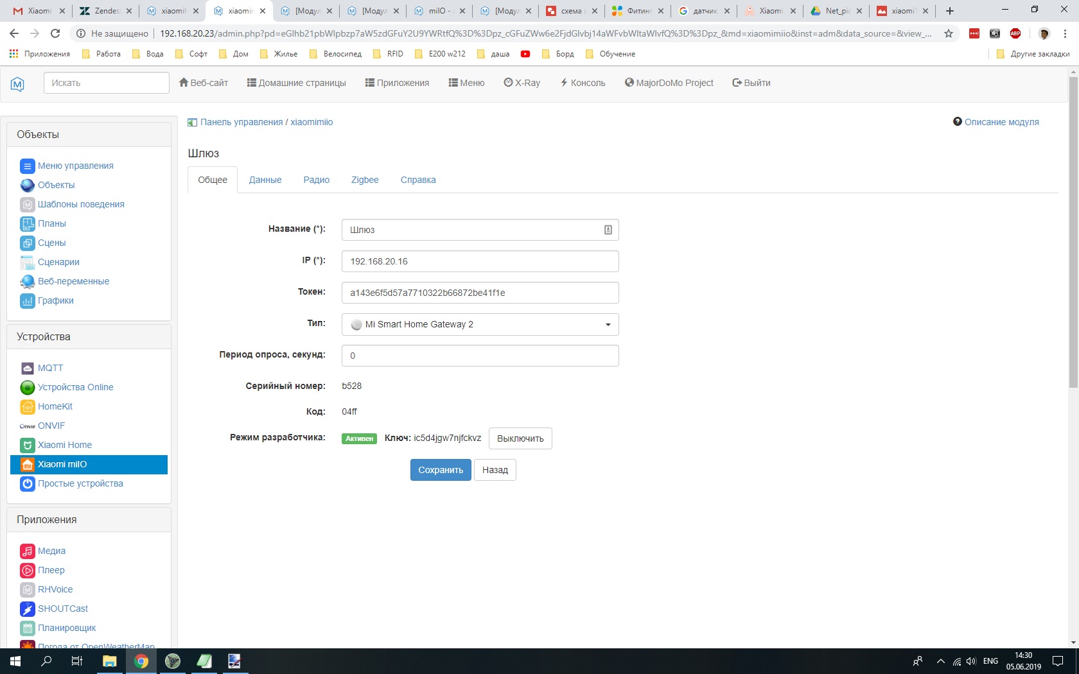Select the Общее tab
1079x674 pixels.
pyautogui.click(x=213, y=180)
